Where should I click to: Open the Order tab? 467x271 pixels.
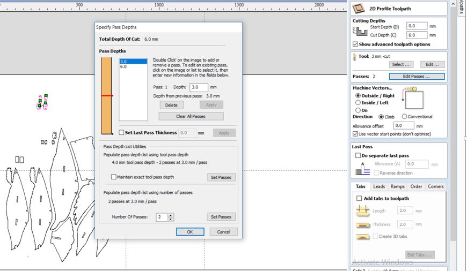416,186
